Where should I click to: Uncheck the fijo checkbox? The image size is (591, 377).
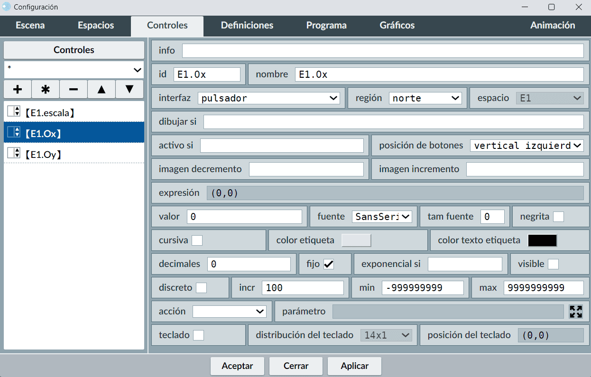point(328,264)
